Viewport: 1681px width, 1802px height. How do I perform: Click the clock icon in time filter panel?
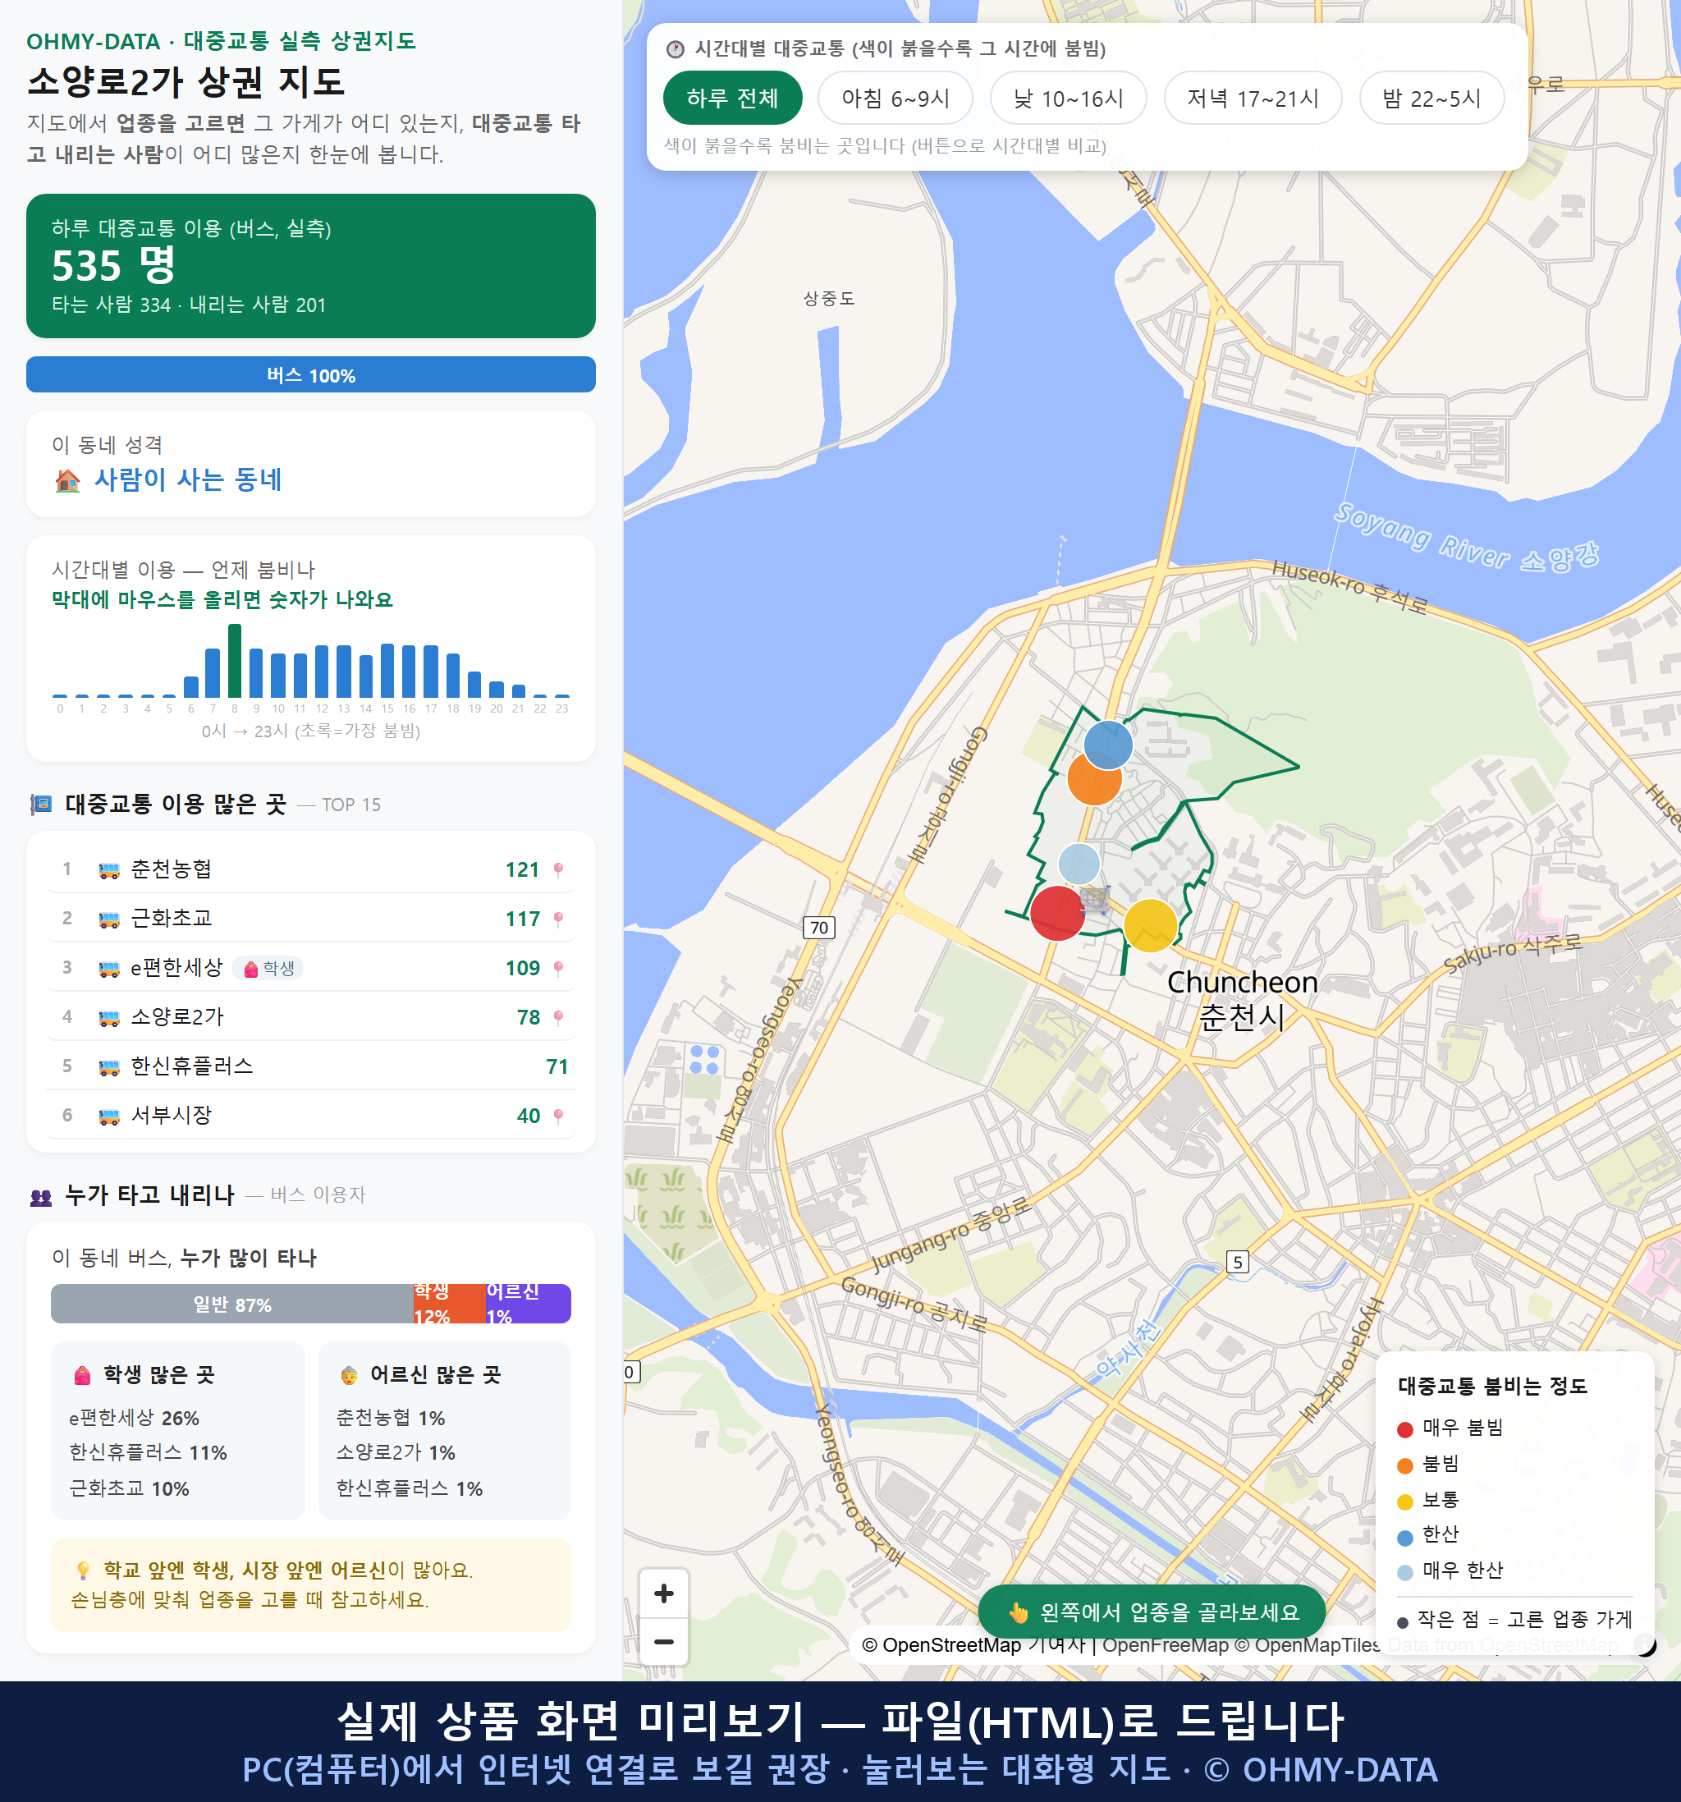(676, 49)
